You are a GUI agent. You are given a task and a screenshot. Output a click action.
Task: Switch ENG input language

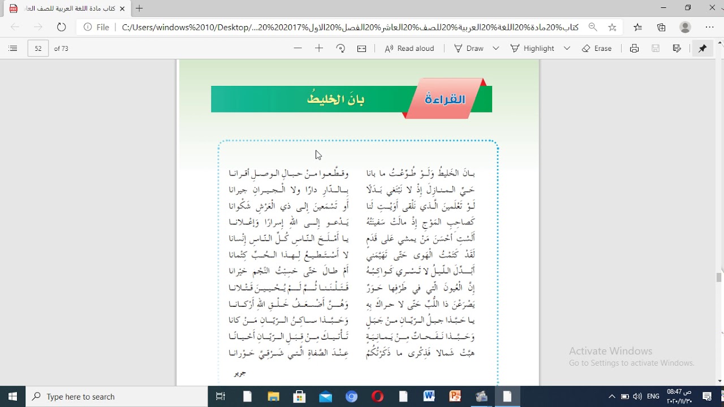point(653,397)
